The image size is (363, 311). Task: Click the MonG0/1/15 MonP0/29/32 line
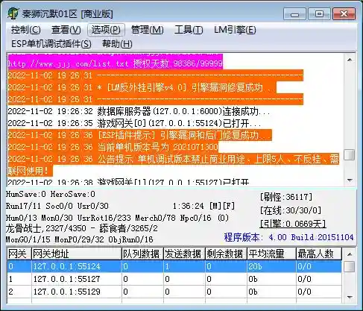click(80, 239)
